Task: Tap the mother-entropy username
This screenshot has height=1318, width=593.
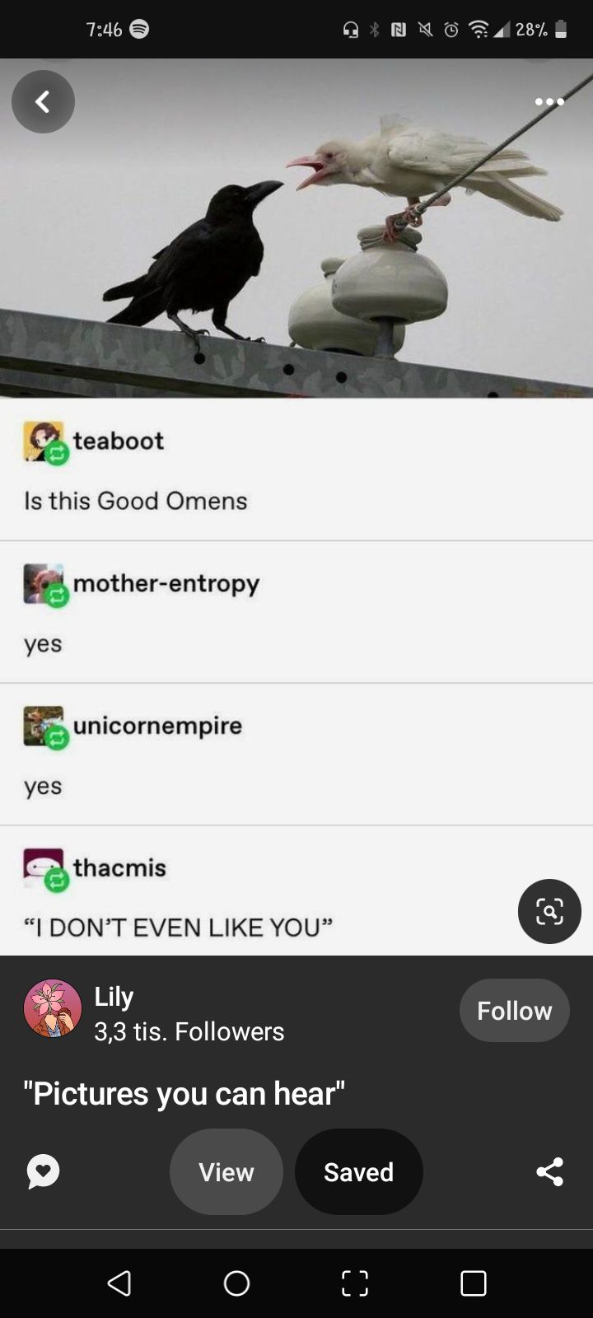Action: (x=166, y=583)
